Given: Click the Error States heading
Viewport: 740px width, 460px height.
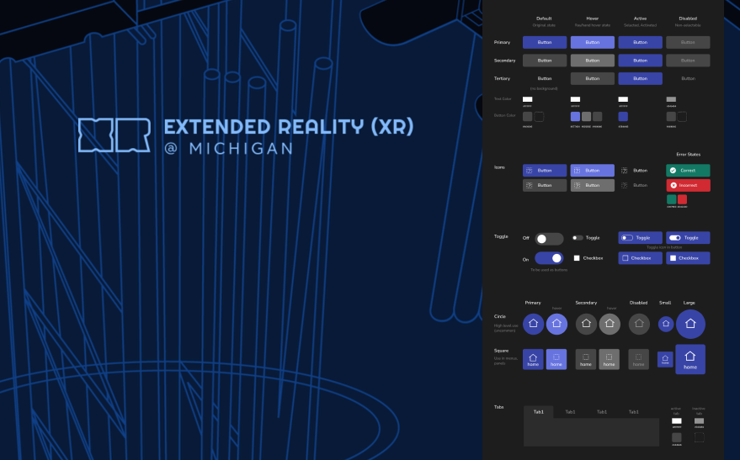Looking at the screenshot, I should (688, 154).
